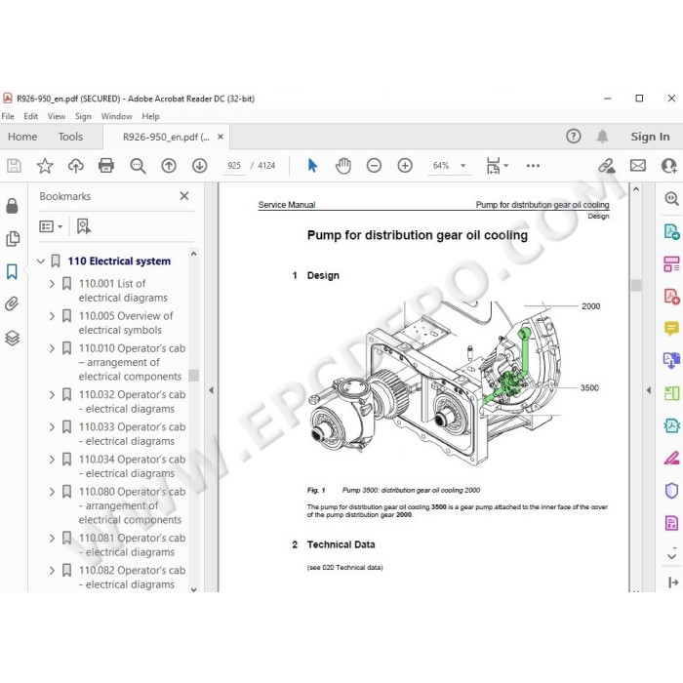Expand the 110.034 Operator's cab bookmark
The width and height of the screenshot is (683, 683).
(52, 460)
